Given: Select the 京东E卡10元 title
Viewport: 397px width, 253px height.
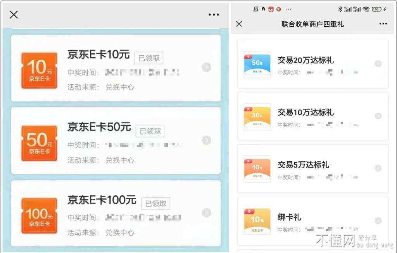Looking at the screenshot, I should coord(98,54).
